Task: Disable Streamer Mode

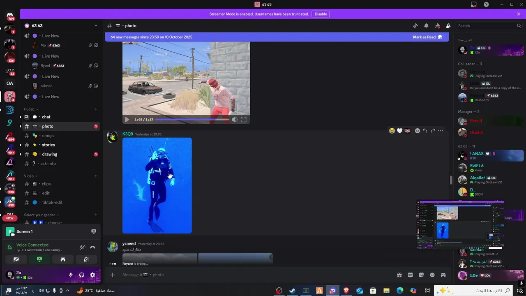Action: (x=321, y=14)
